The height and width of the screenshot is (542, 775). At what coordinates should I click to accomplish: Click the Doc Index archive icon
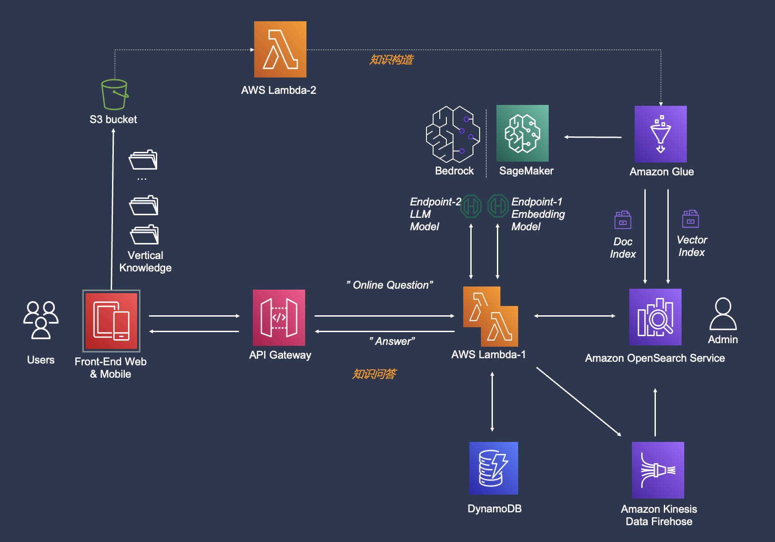click(623, 220)
